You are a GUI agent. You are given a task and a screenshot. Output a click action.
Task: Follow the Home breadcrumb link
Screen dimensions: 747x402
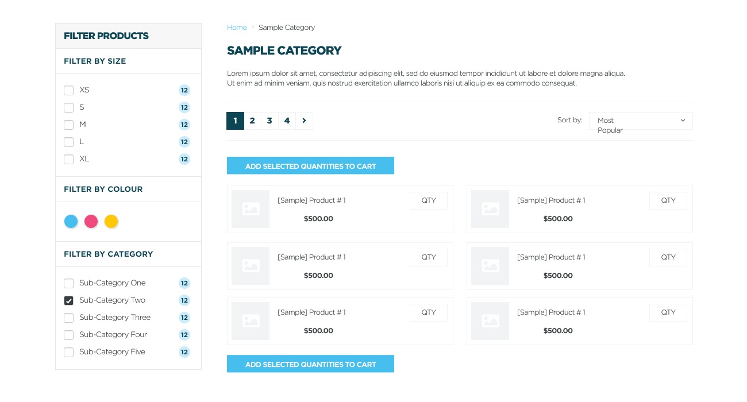237,28
